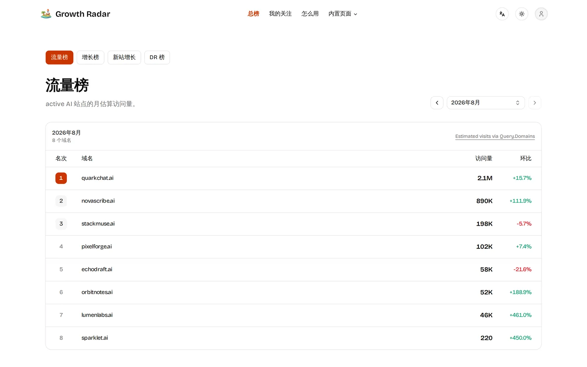Click the +188.9% growth value

pos(520,292)
